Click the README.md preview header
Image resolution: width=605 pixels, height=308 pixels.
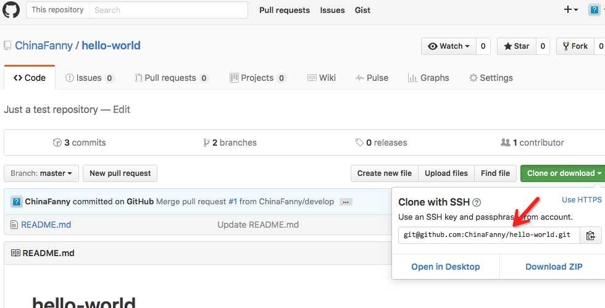(x=48, y=253)
